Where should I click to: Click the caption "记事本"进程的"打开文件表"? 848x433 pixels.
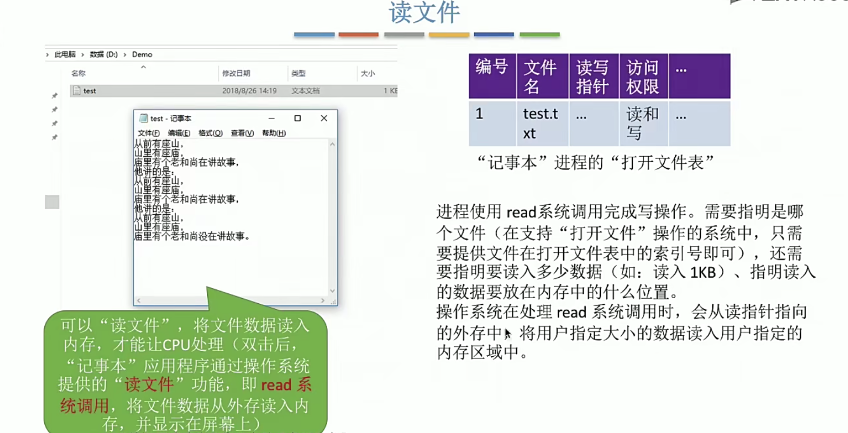coord(595,163)
